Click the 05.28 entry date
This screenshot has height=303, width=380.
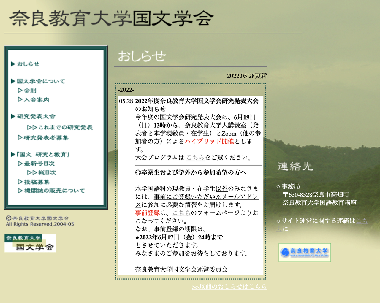click(126, 101)
